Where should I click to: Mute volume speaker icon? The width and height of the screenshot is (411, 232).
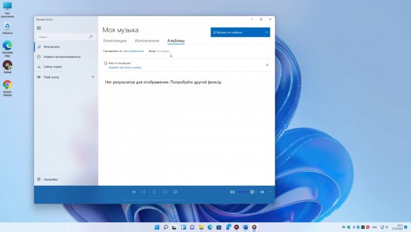click(232, 192)
